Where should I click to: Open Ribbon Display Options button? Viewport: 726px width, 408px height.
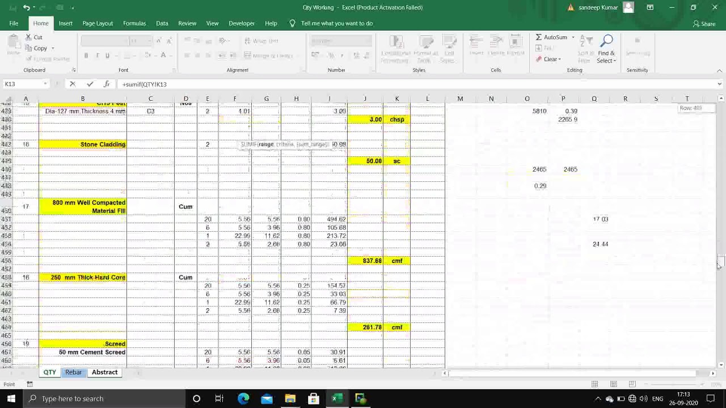pyautogui.click(x=650, y=7)
